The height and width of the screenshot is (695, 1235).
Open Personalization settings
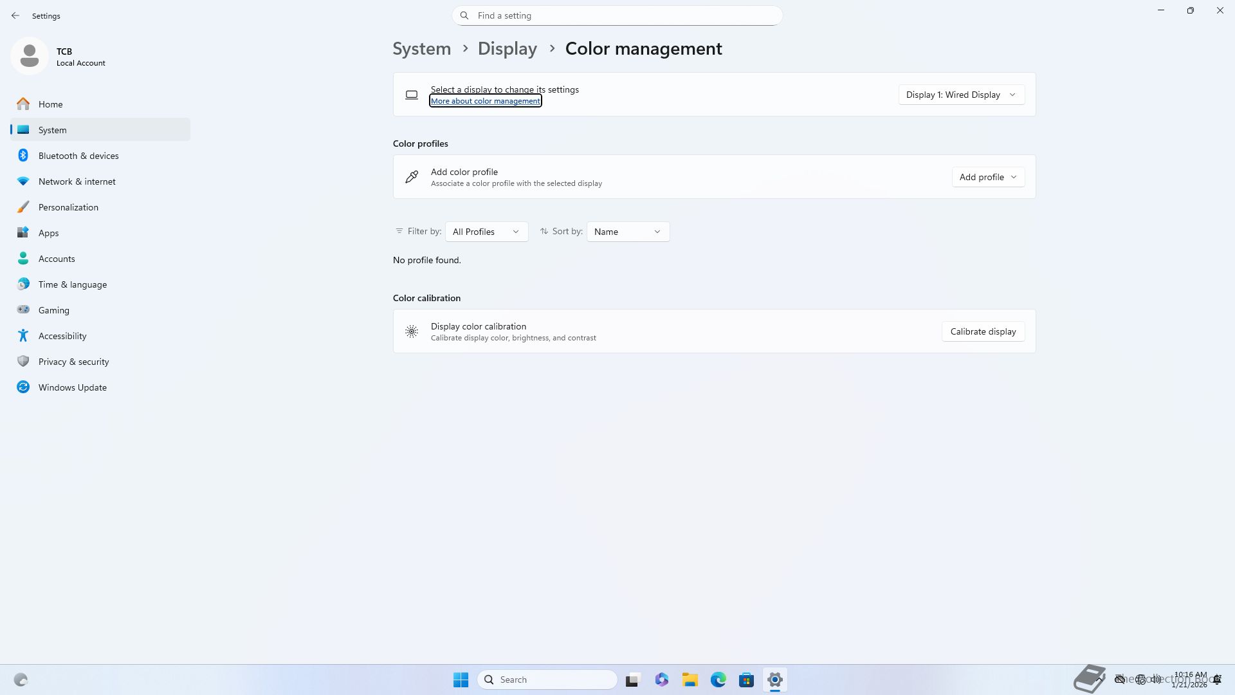68,207
